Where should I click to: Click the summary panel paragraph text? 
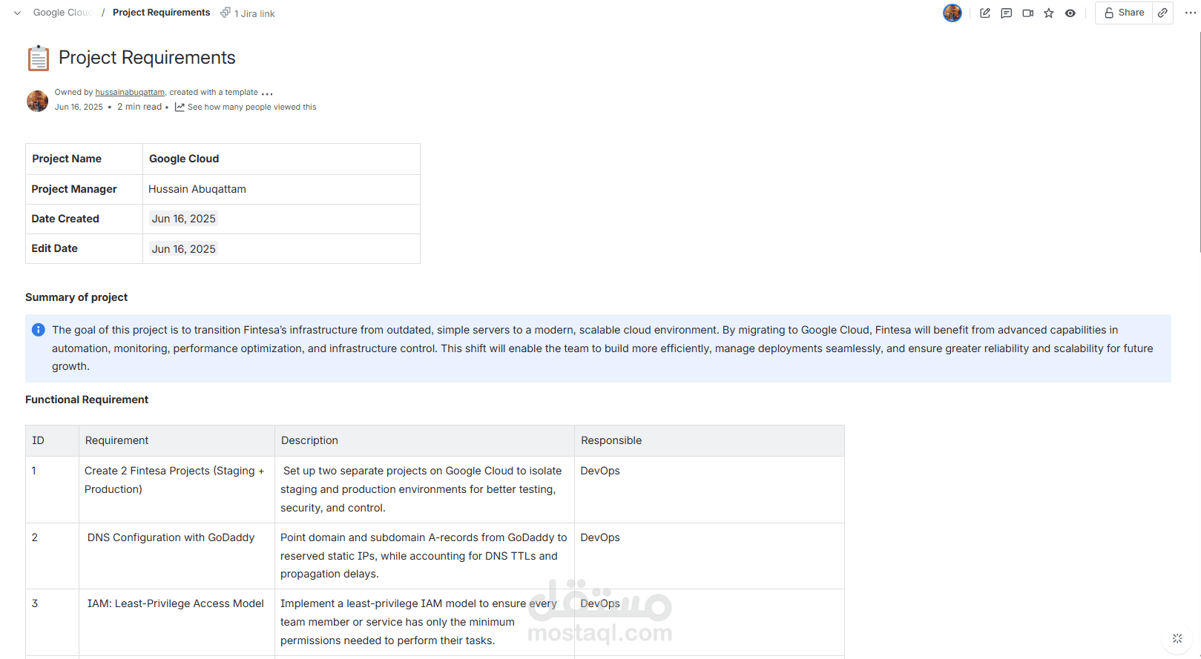click(x=602, y=348)
